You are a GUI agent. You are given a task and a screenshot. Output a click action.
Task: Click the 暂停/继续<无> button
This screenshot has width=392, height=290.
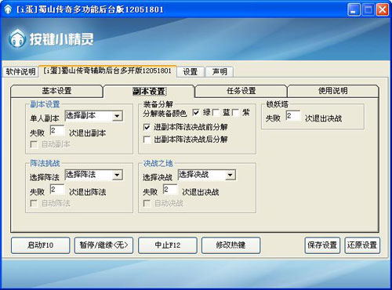point(103,245)
